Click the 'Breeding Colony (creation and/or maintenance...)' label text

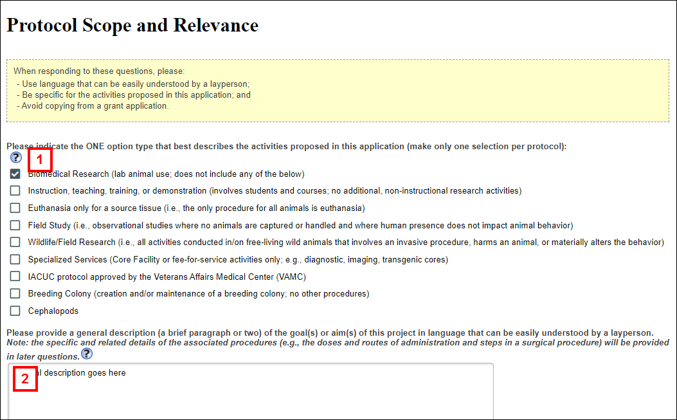pos(198,294)
